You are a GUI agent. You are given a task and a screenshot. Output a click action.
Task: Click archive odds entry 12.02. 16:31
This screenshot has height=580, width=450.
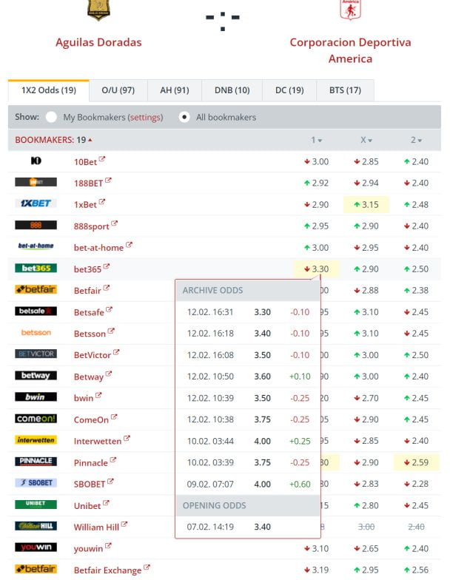pyautogui.click(x=247, y=312)
